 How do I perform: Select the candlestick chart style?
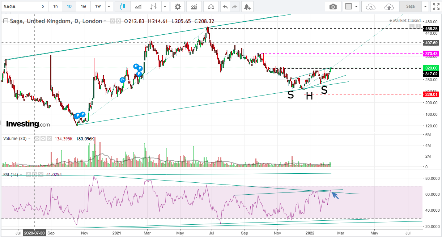pyautogui.click(x=122, y=7)
